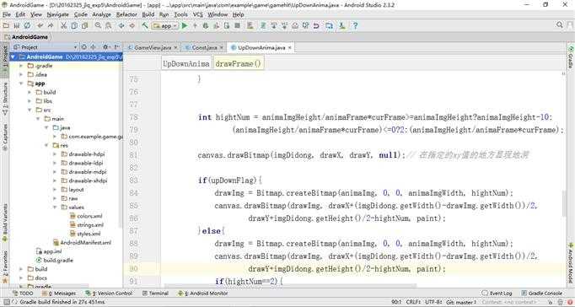Navigate Forward with the toolbar arrow
This screenshot has height=307, width=575.
click(x=132, y=25)
